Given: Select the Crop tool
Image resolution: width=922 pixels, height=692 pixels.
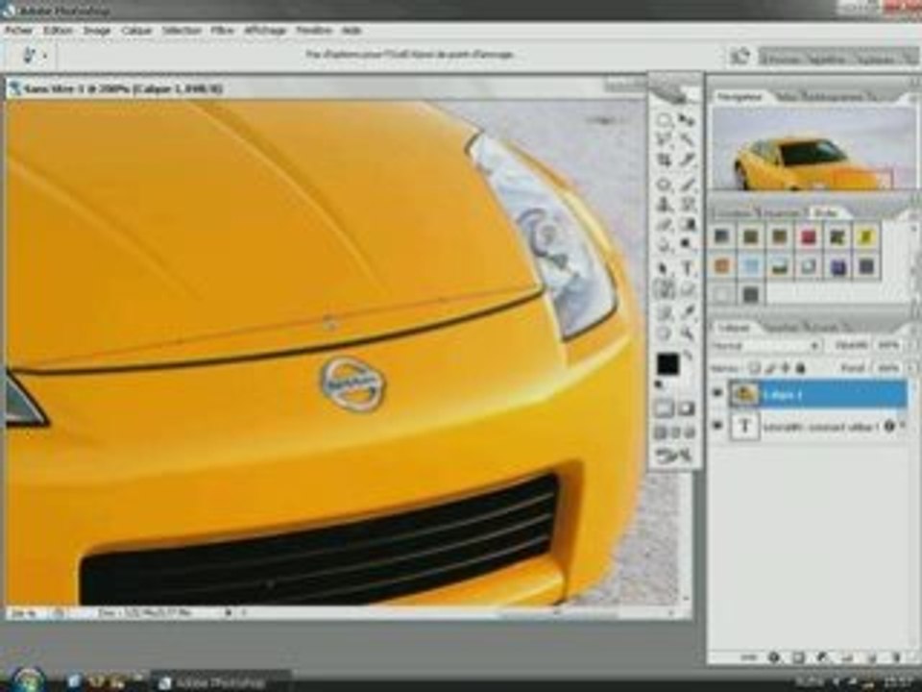Looking at the screenshot, I should coord(664,161).
